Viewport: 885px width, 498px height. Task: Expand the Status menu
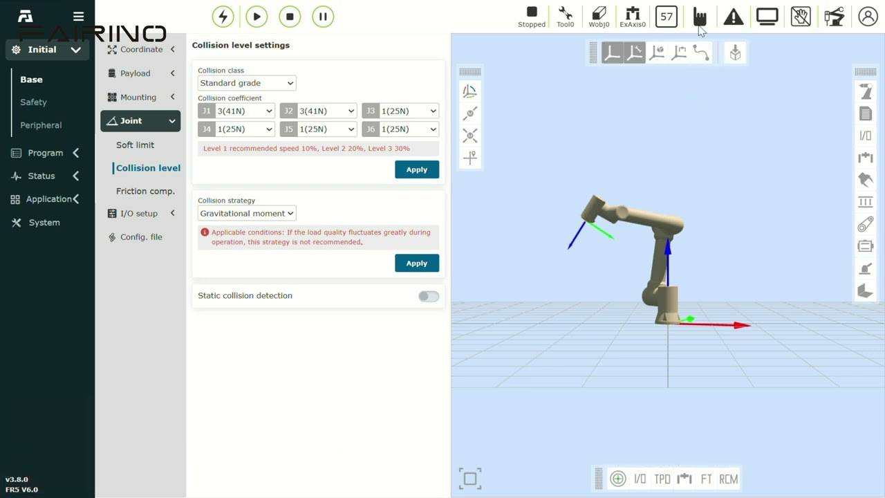tap(45, 176)
